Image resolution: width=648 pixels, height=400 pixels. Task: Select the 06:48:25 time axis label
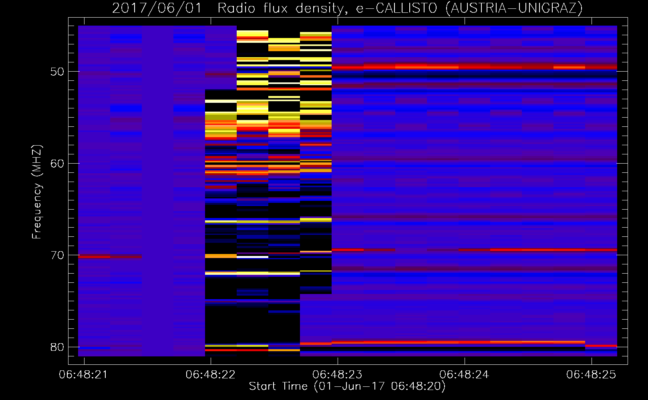click(x=591, y=375)
